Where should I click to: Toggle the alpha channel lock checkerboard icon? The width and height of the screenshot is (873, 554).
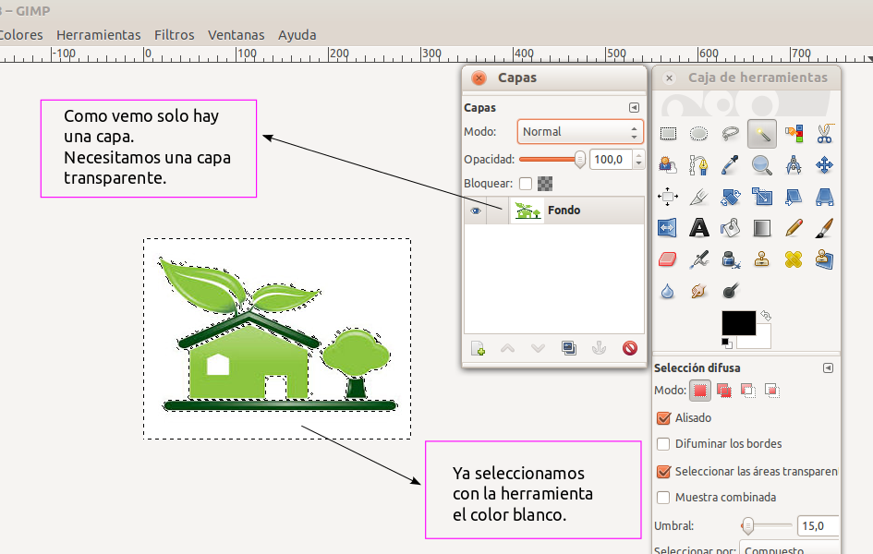tap(545, 184)
